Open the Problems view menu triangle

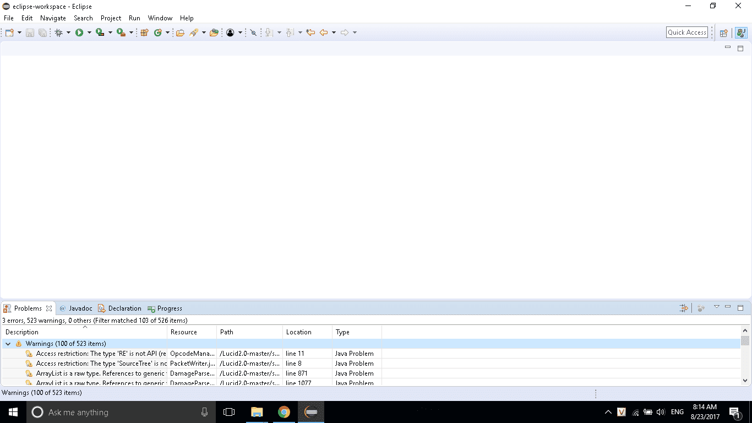717,307
